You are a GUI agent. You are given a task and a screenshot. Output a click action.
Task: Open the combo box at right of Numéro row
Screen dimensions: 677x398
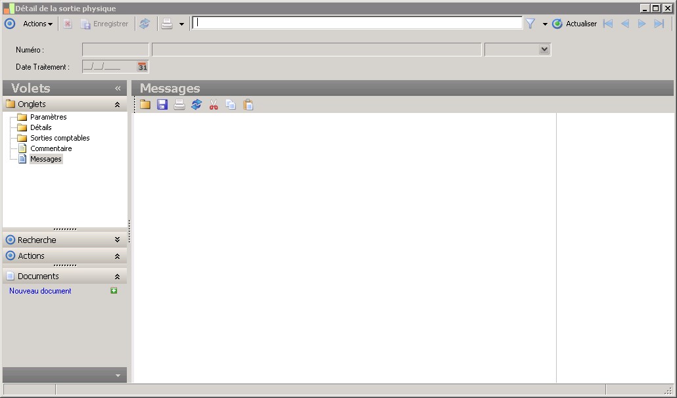pos(544,50)
